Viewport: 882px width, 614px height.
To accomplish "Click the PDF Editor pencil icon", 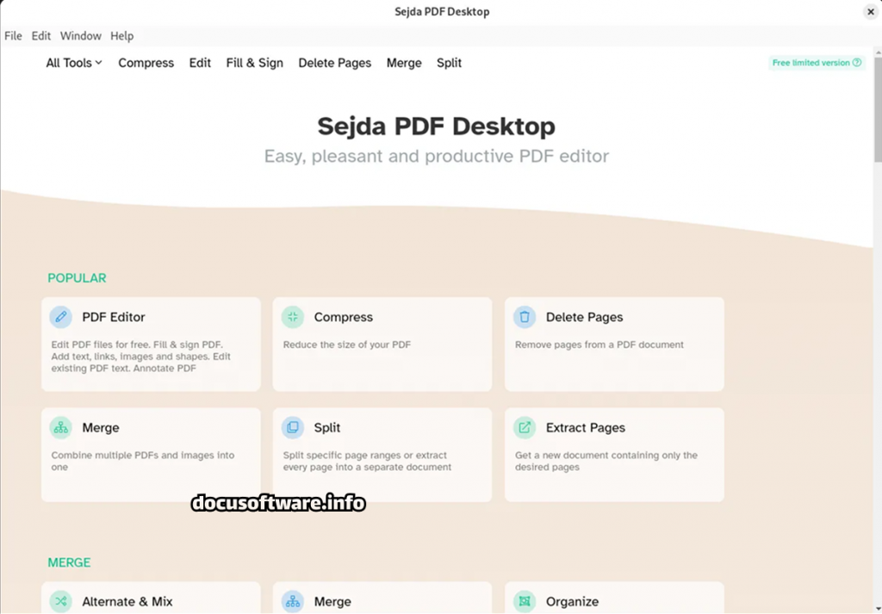I will click(x=60, y=317).
